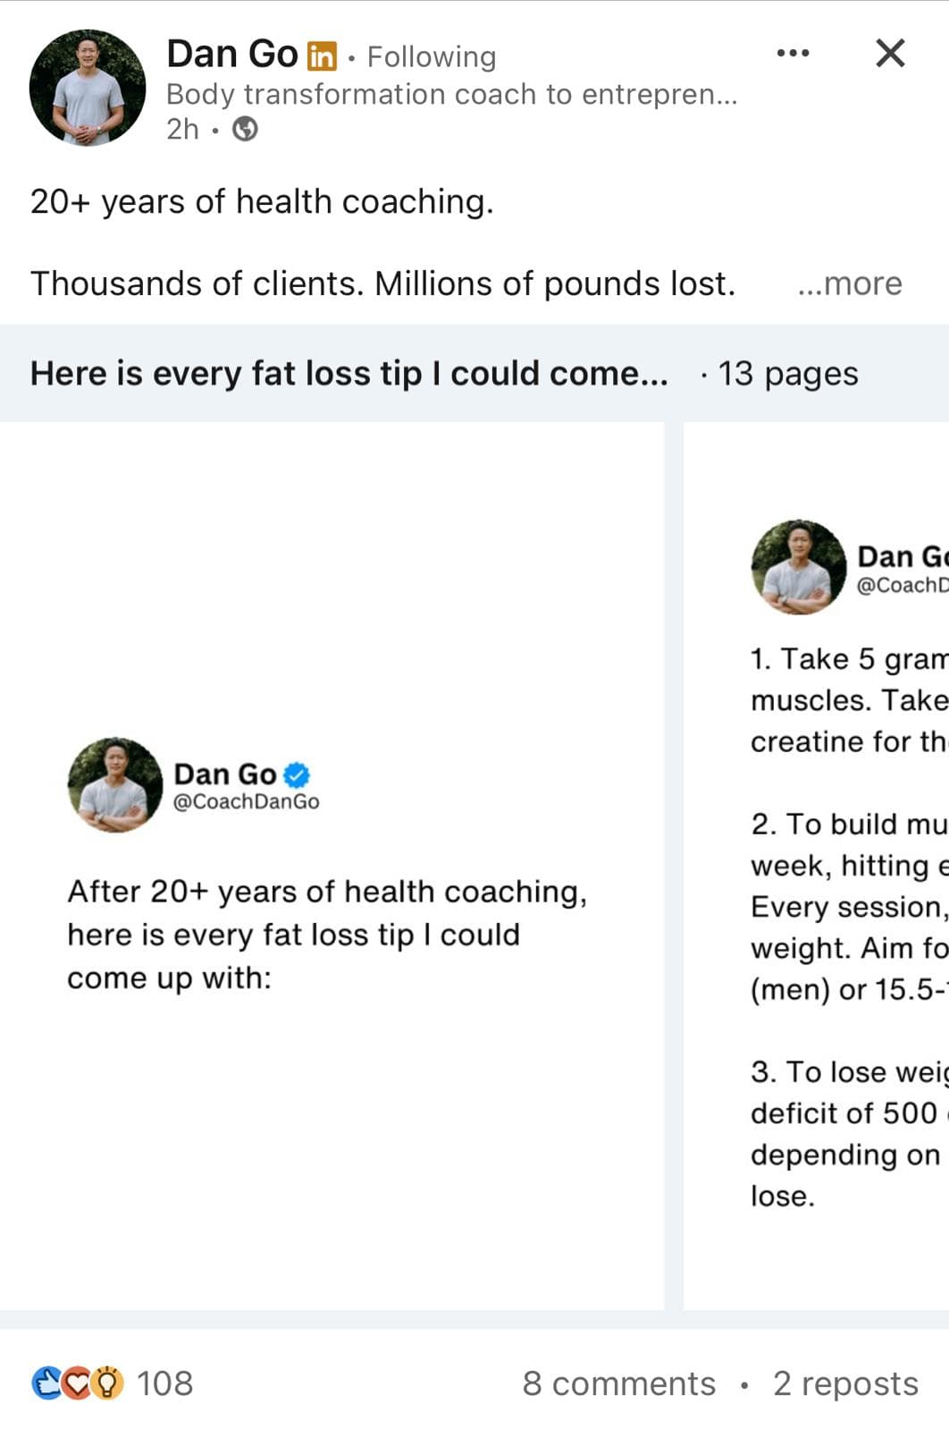Open Dan Go's profile picture in post header

pos(88,88)
